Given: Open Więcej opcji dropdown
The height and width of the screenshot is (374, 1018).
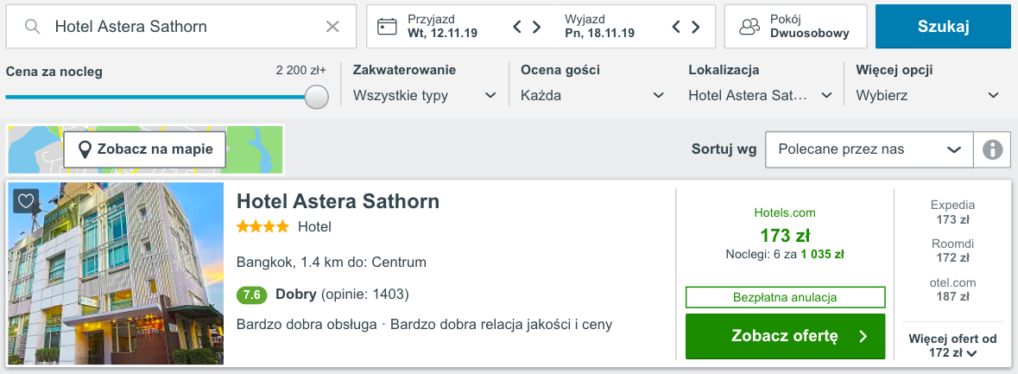Looking at the screenshot, I should coord(927,95).
